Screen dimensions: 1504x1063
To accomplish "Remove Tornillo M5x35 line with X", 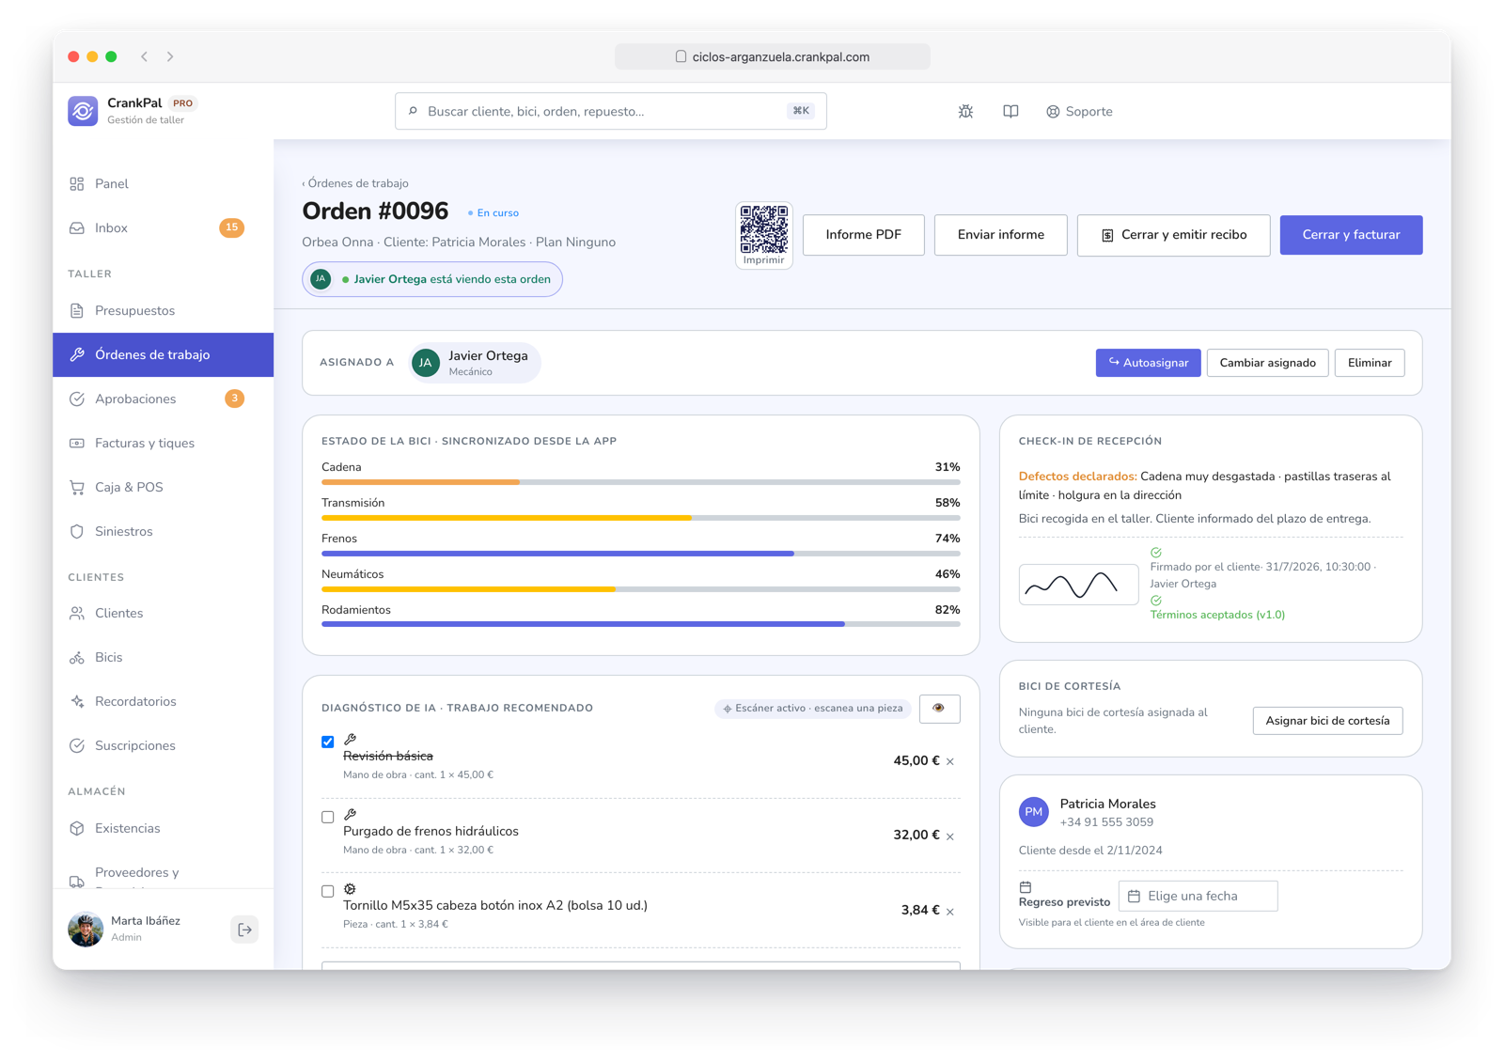I will pyautogui.click(x=950, y=912).
